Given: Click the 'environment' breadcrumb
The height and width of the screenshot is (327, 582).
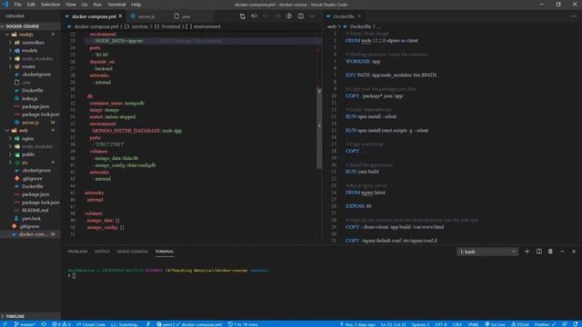Looking at the screenshot, I should 206,26.
